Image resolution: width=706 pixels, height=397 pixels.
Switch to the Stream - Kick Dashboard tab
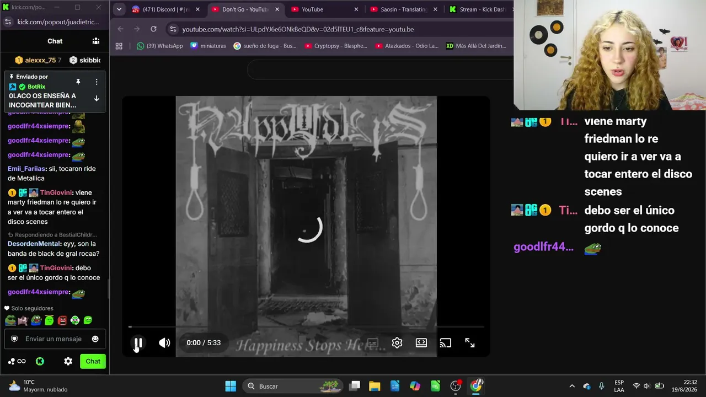pos(480,9)
